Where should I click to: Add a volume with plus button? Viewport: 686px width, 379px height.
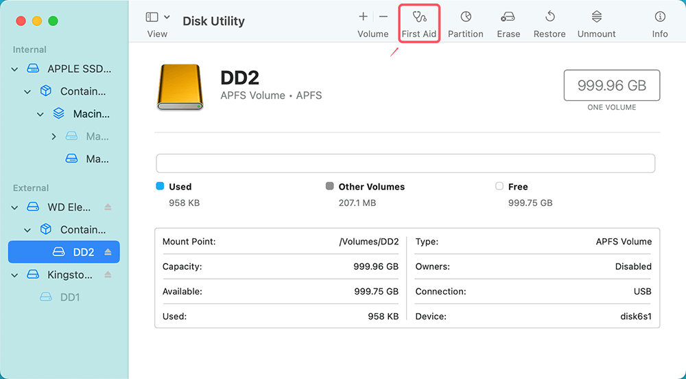click(363, 16)
